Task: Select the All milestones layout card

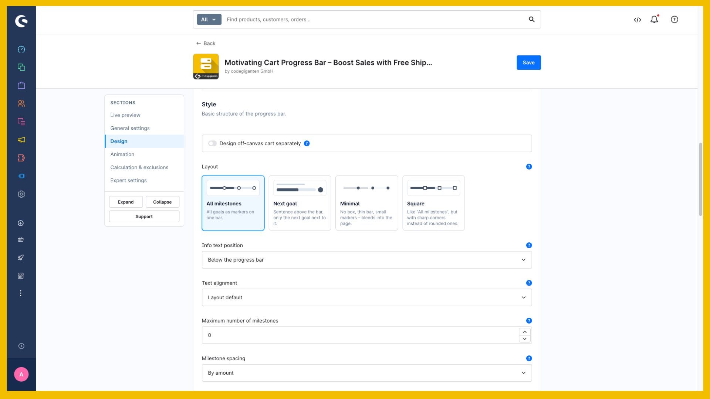Action: pyautogui.click(x=233, y=203)
